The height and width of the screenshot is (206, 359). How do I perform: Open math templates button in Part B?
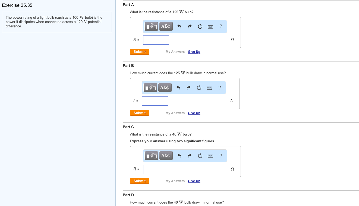click(150, 88)
